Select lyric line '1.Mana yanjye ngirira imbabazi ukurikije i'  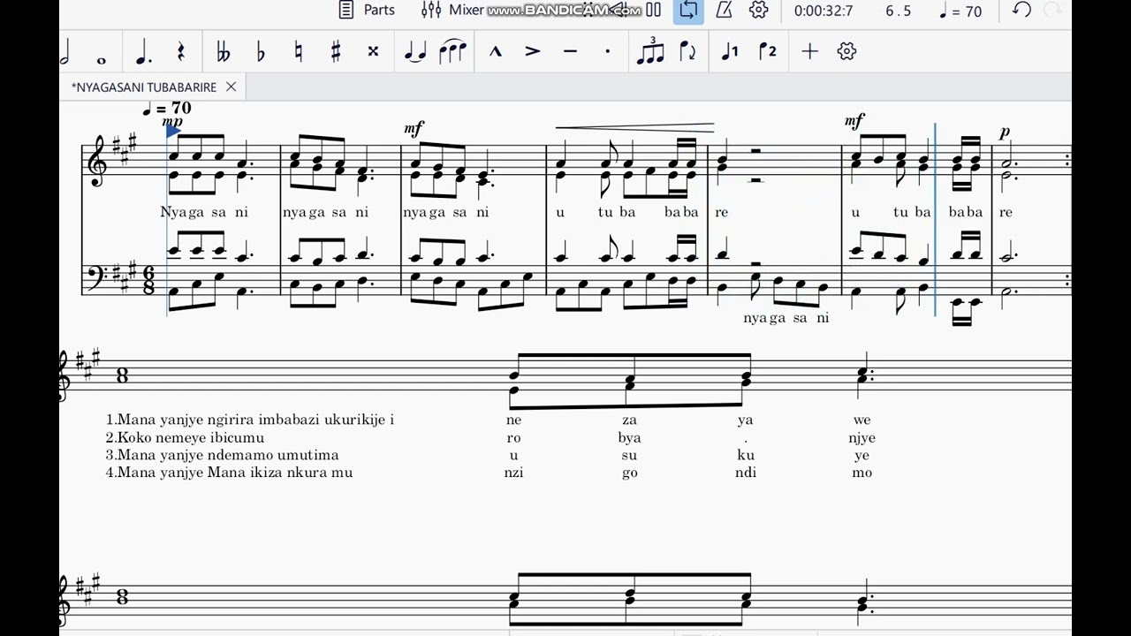pos(250,420)
